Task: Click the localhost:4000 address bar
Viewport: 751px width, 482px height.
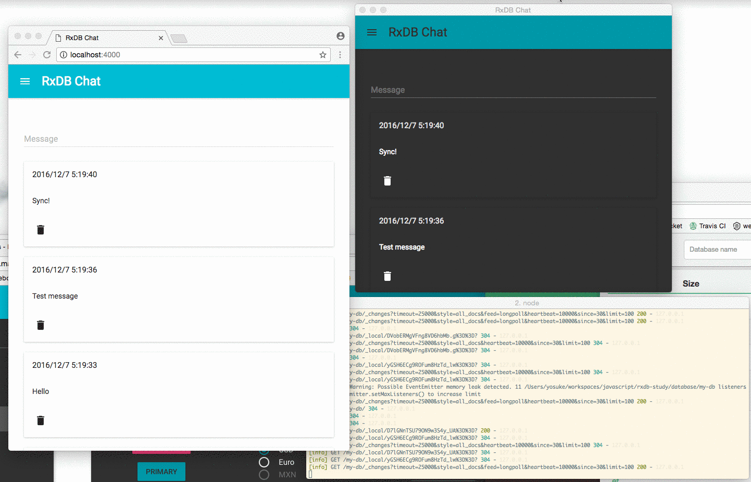Action: click(193, 55)
